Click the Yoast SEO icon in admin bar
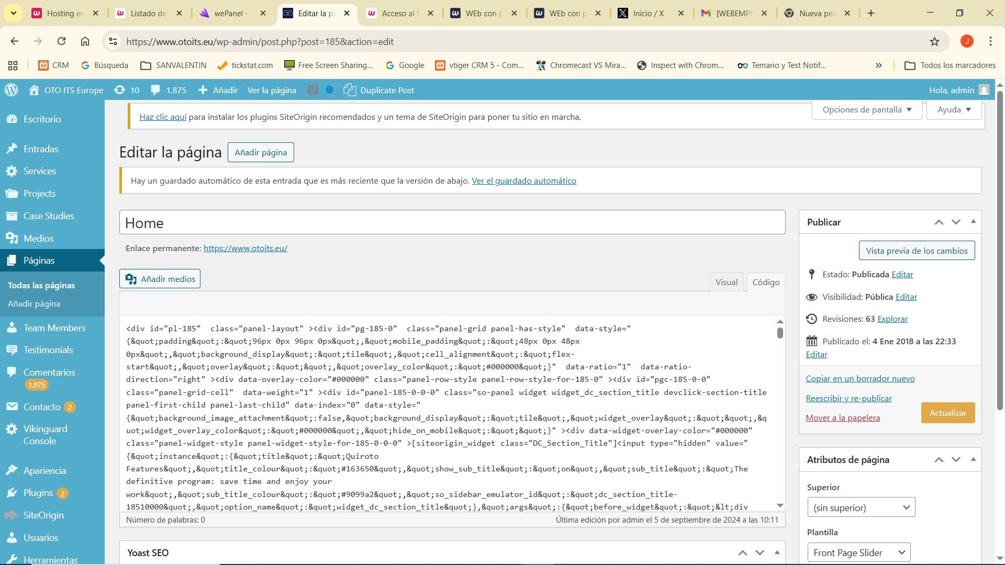The image size is (1005, 565). click(312, 90)
